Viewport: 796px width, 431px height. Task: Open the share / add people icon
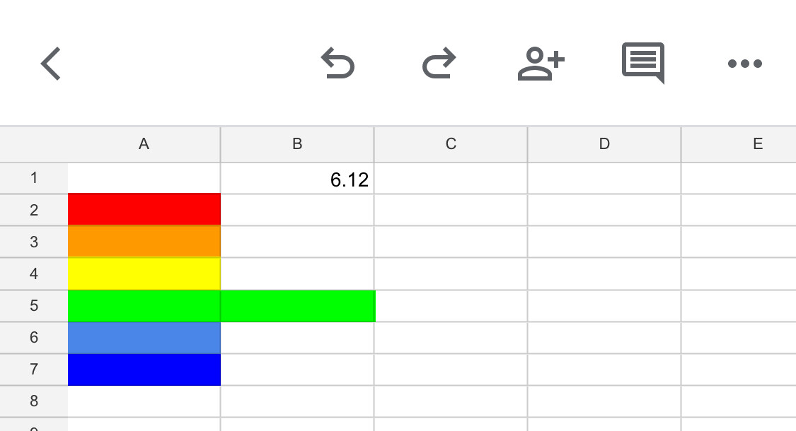(x=541, y=64)
